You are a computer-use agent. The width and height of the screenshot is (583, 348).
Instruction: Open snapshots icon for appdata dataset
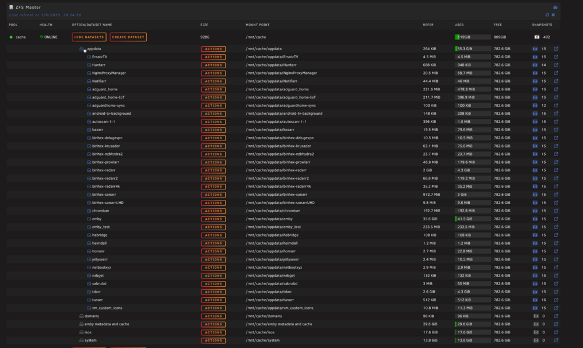tap(535, 49)
